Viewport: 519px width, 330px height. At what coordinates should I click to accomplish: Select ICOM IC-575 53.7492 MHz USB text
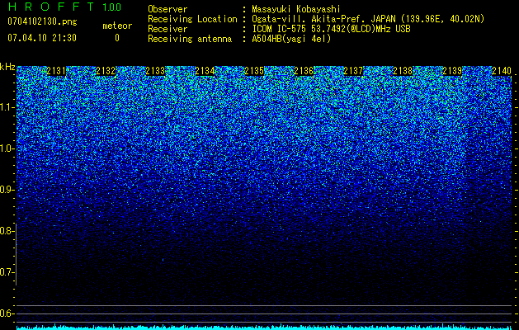331,29
